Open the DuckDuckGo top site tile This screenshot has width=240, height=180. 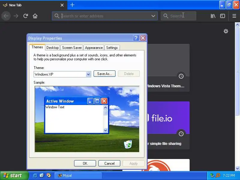[156, 165]
